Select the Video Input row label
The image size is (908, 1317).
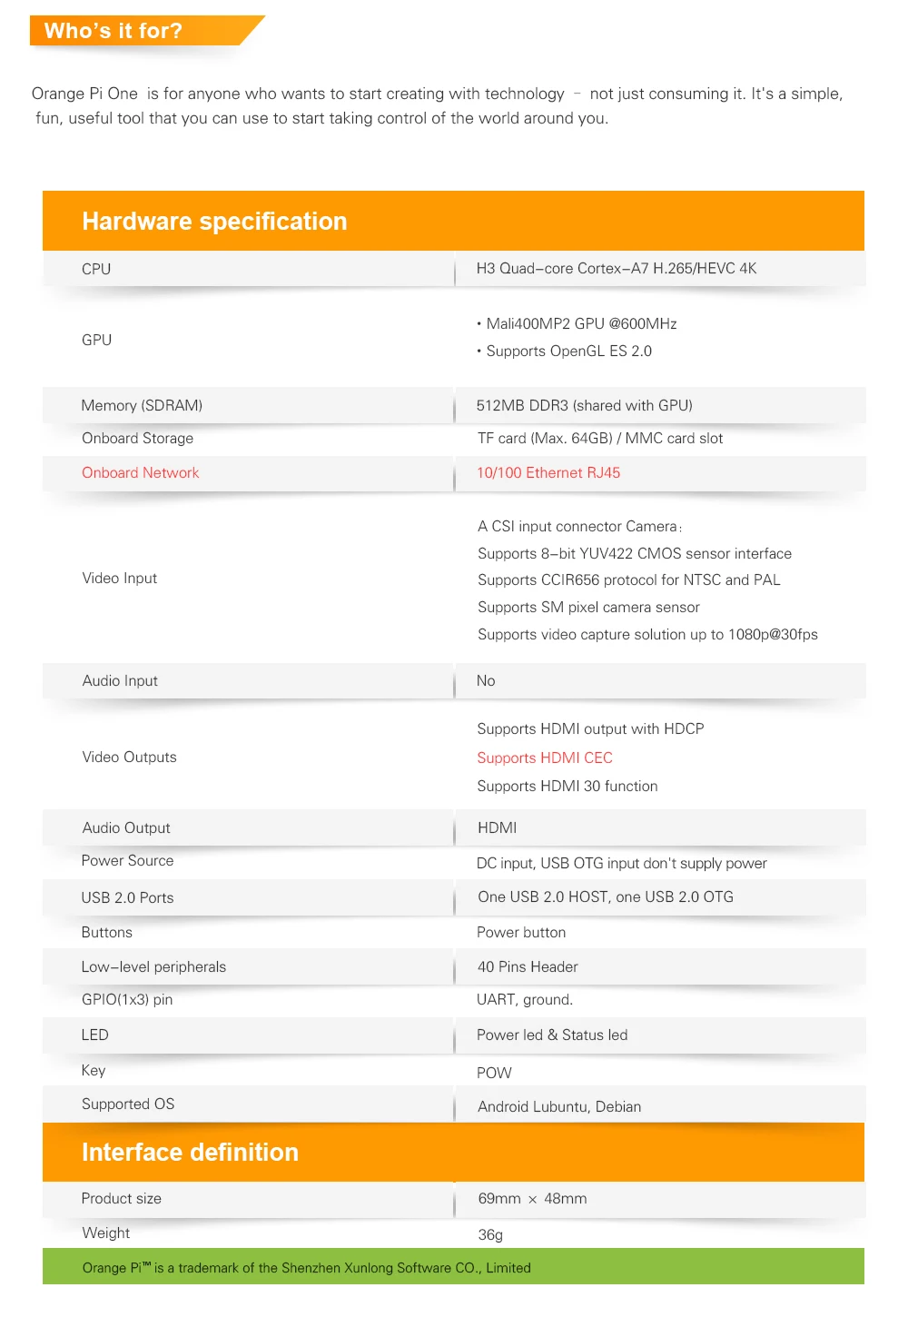click(x=120, y=579)
